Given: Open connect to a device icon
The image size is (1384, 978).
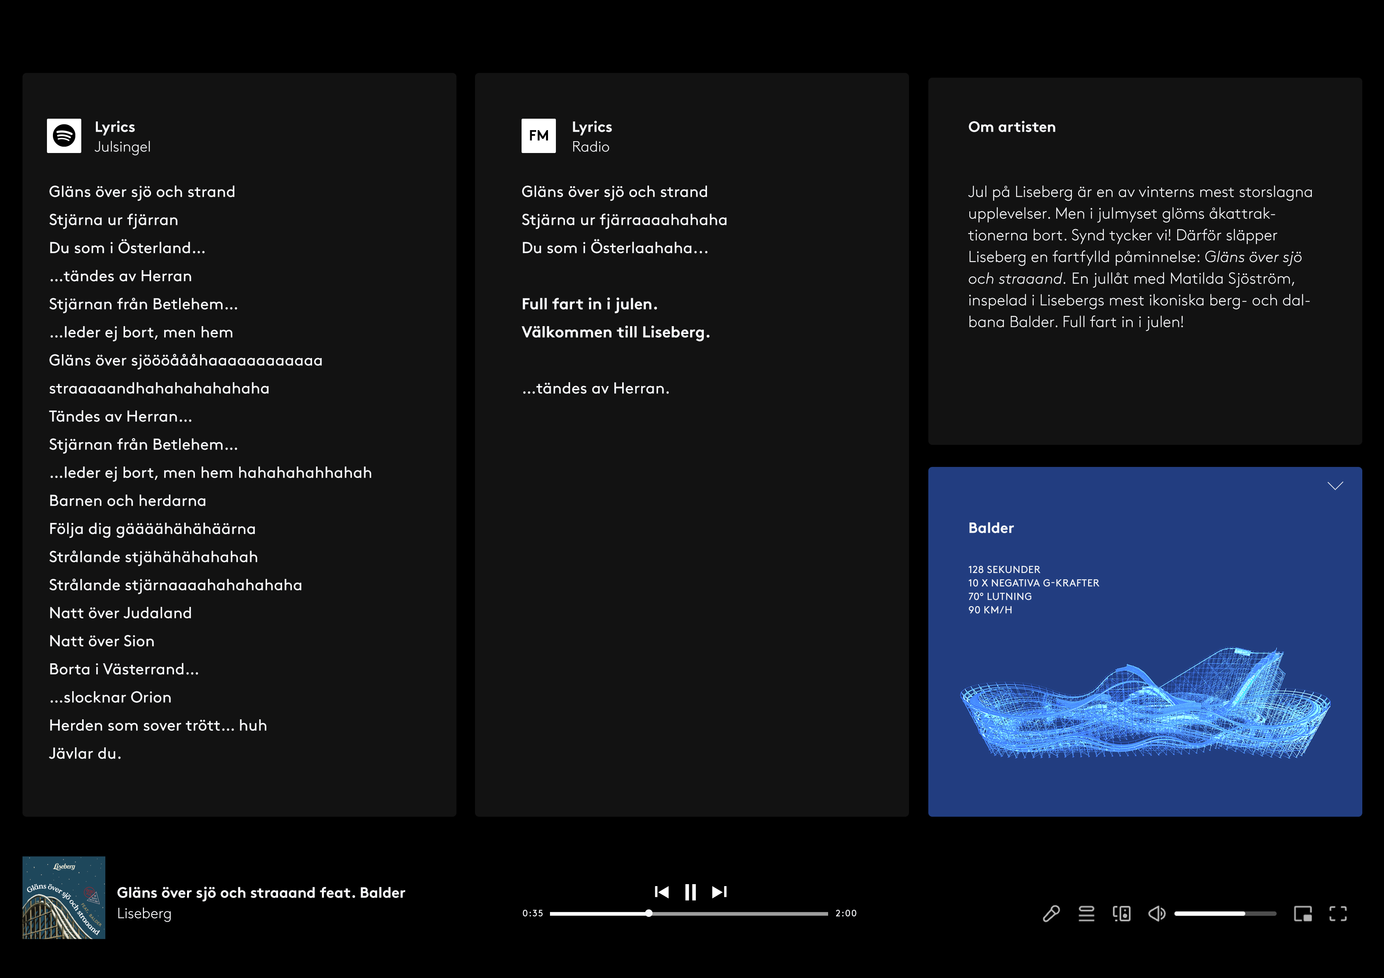Looking at the screenshot, I should 1122,914.
